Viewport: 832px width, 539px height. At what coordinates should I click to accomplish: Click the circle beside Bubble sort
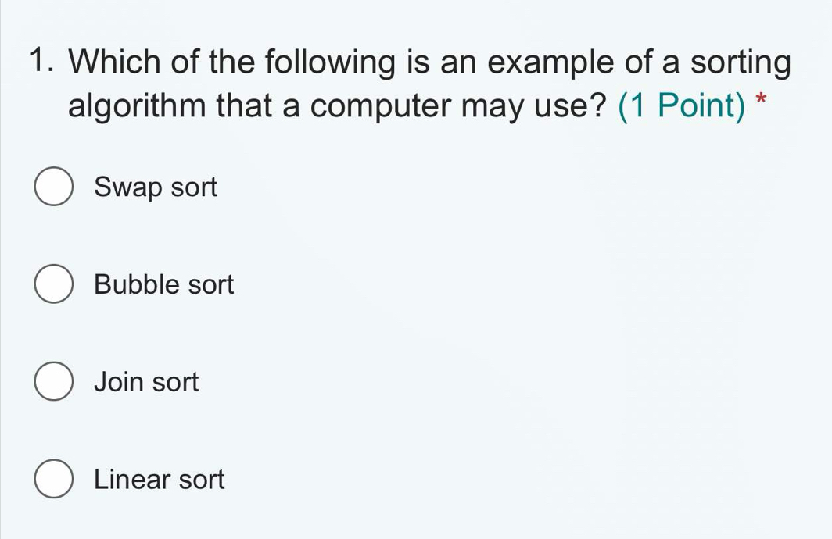point(54,284)
